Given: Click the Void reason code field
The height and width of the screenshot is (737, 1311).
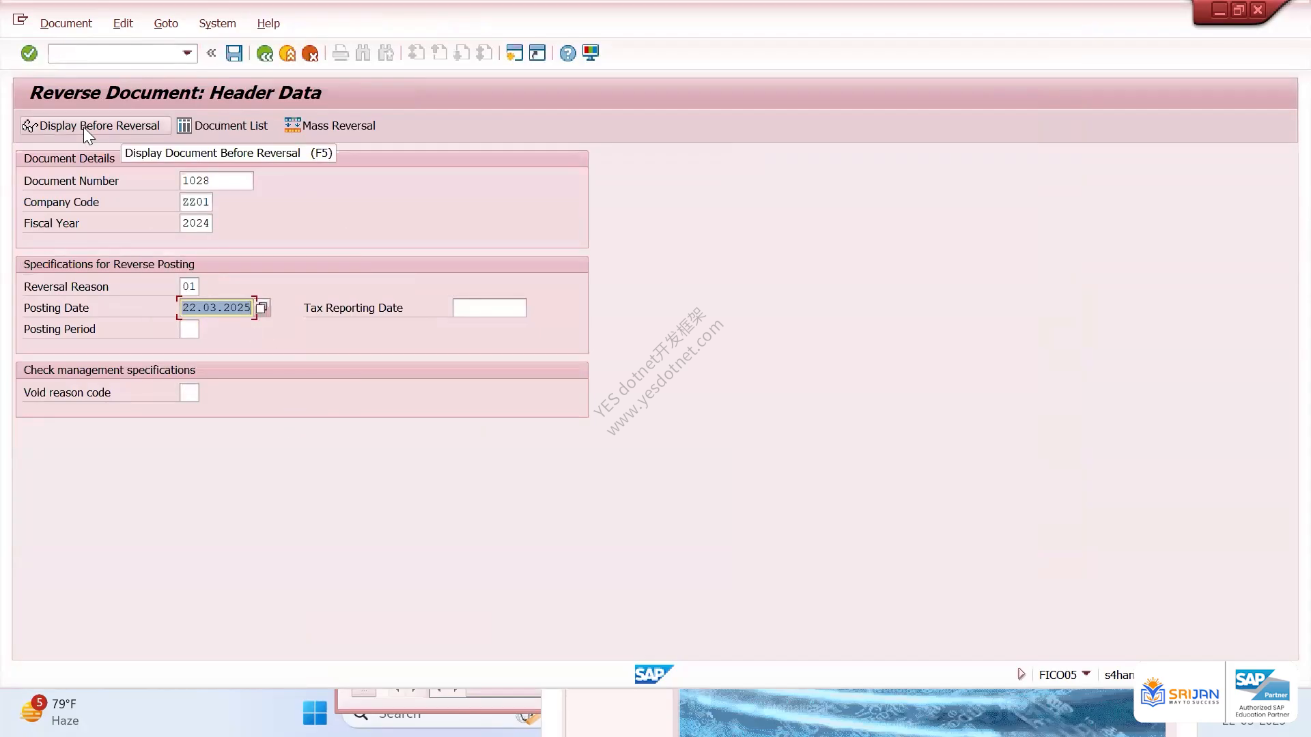Looking at the screenshot, I should [189, 392].
